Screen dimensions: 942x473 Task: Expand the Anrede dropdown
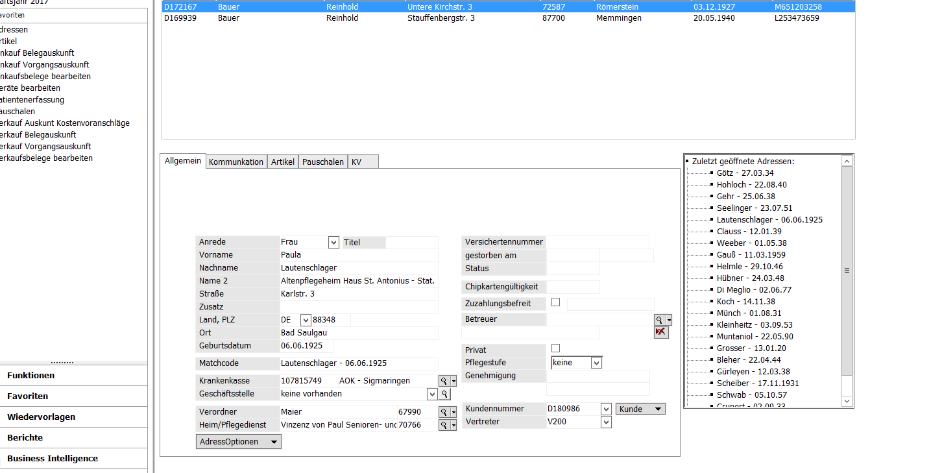tap(333, 243)
